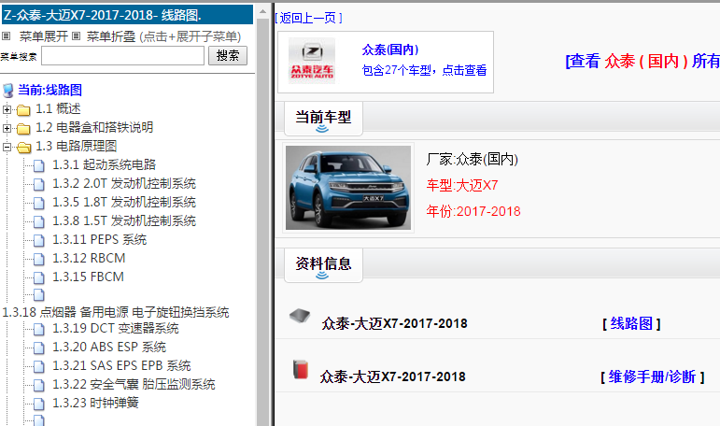
Task: Click page icon of 1.3.20 ABS ESP 系统
Action: (x=39, y=348)
